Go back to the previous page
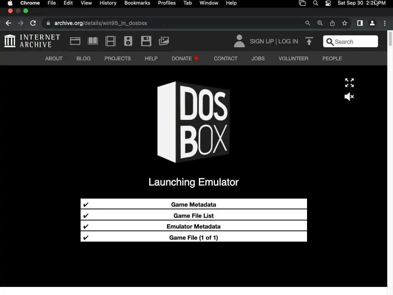The height and width of the screenshot is (295, 393). (8, 23)
